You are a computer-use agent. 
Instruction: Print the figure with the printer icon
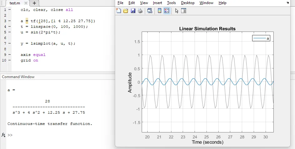coord(140,11)
